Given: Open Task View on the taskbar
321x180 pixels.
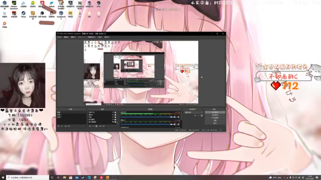Looking at the screenshot, I should tap(58, 178).
